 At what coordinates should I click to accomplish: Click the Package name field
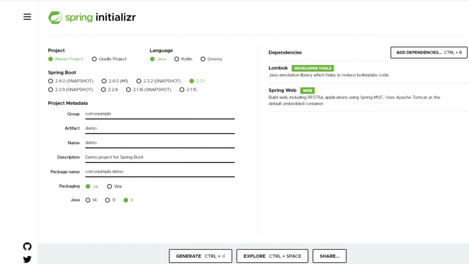tap(159, 172)
